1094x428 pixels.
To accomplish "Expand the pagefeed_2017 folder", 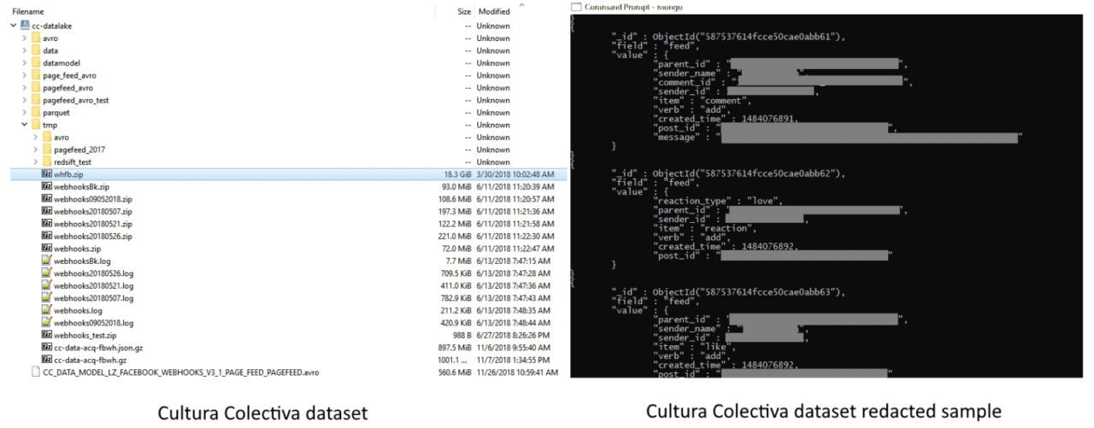I will [x=35, y=150].
